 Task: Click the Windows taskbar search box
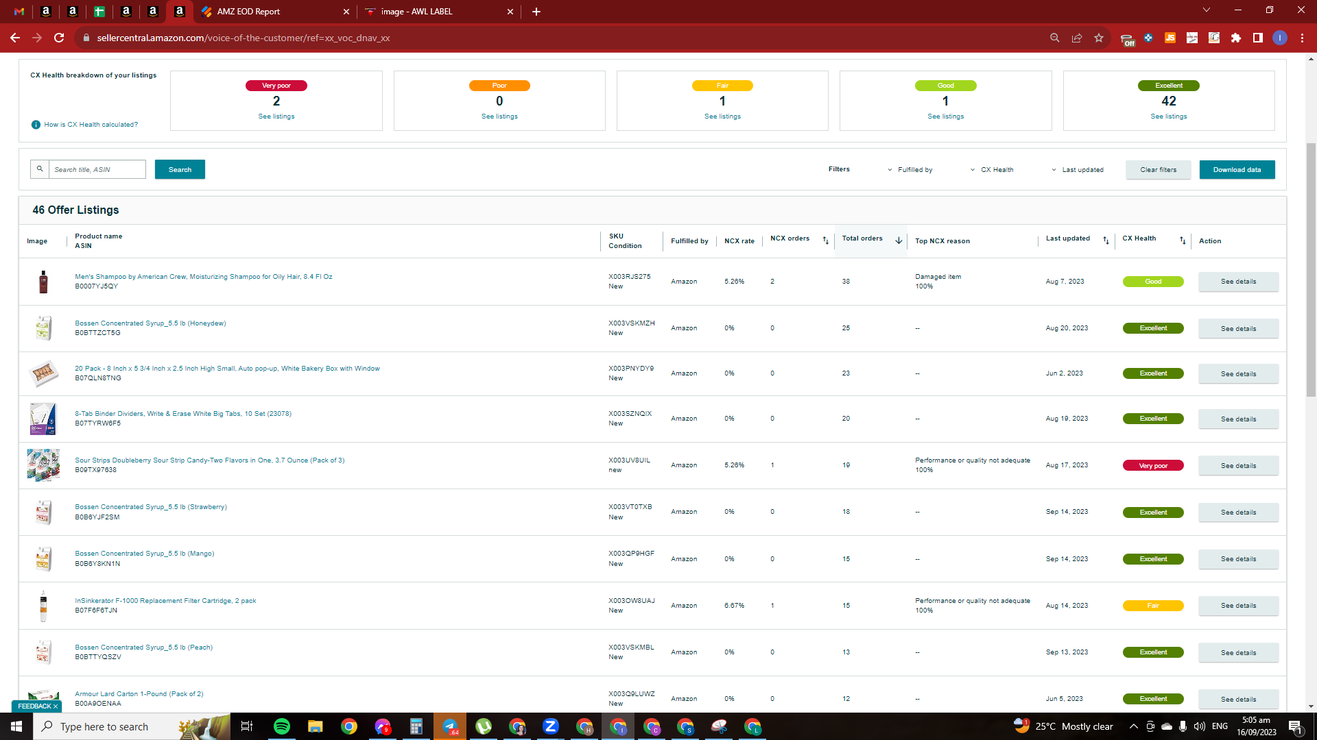pyautogui.click(x=132, y=726)
